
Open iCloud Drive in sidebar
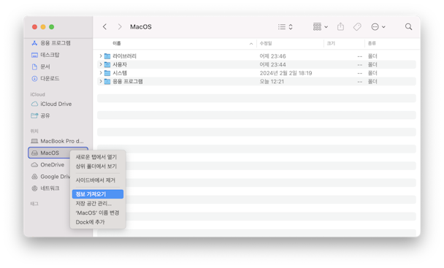[x=55, y=104]
